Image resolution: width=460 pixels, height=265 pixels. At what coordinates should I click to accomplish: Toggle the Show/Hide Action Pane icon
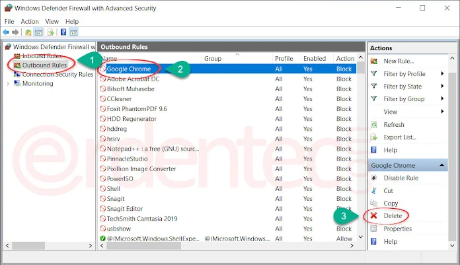click(73, 32)
